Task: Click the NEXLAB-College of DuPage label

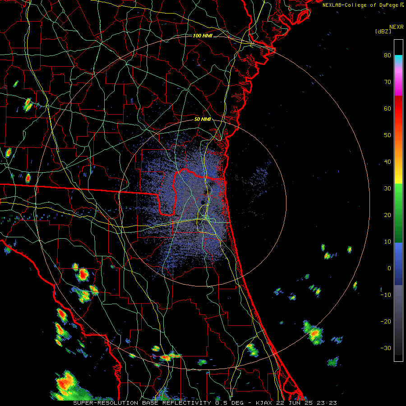Action: click(363, 5)
